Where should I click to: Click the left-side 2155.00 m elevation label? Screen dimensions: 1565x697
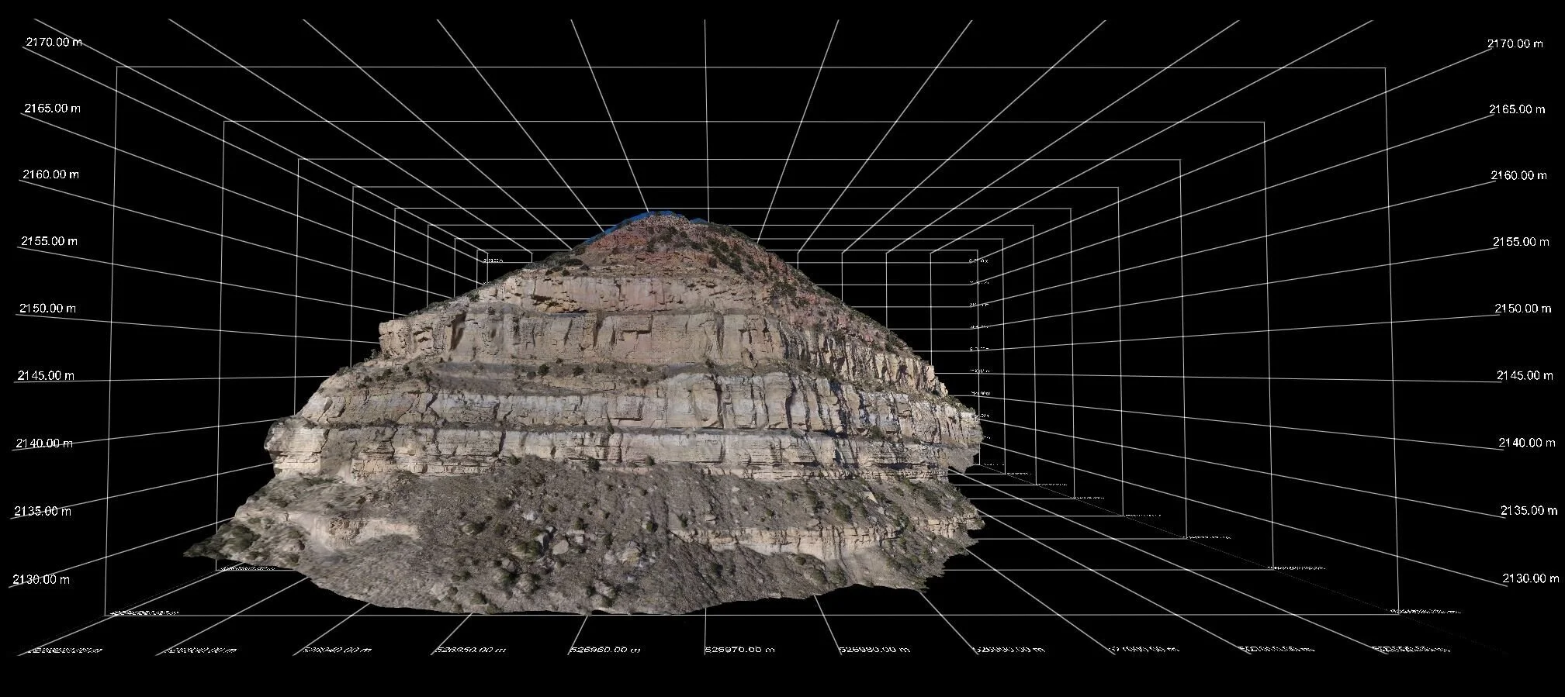point(49,241)
